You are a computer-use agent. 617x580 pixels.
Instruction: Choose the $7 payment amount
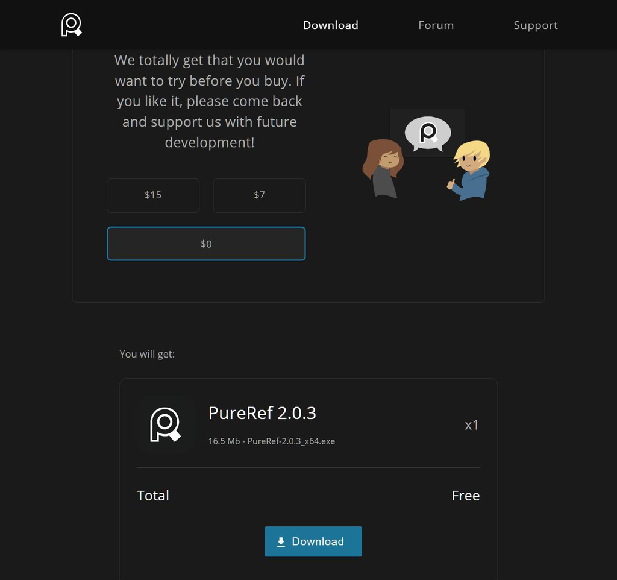point(259,195)
